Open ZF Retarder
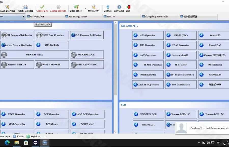 [181, 65]
